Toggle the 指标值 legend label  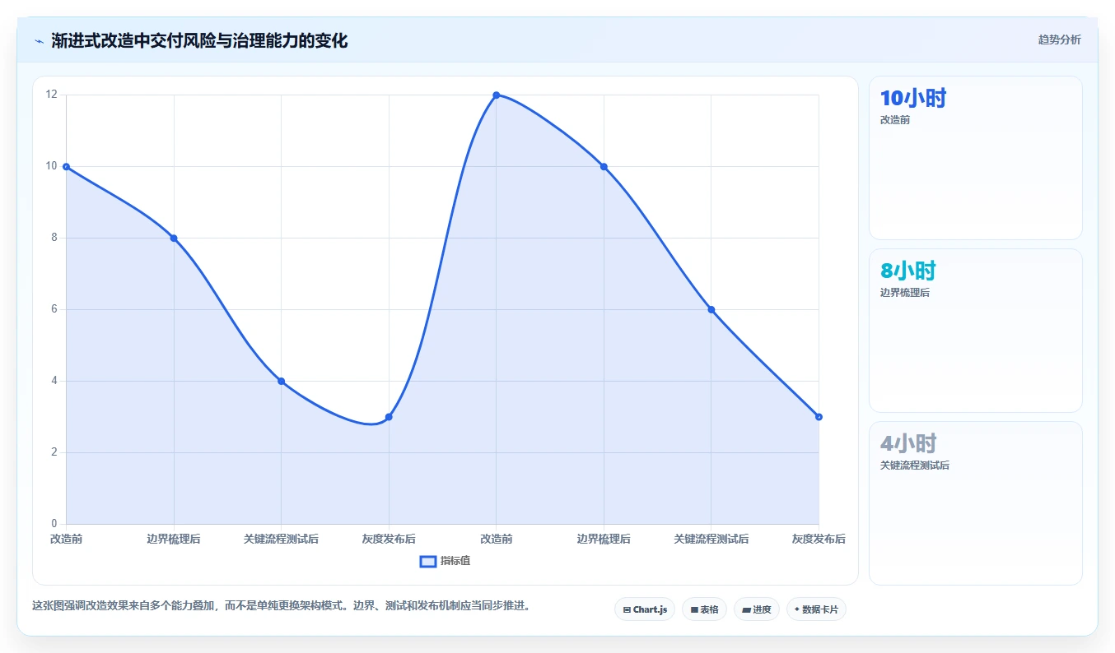point(455,562)
